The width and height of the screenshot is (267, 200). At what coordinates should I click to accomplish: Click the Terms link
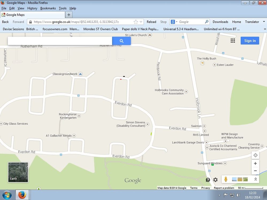click(x=194, y=188)
